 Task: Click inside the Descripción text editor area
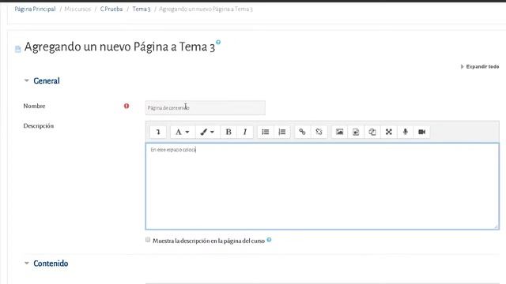tap(322, 186)
